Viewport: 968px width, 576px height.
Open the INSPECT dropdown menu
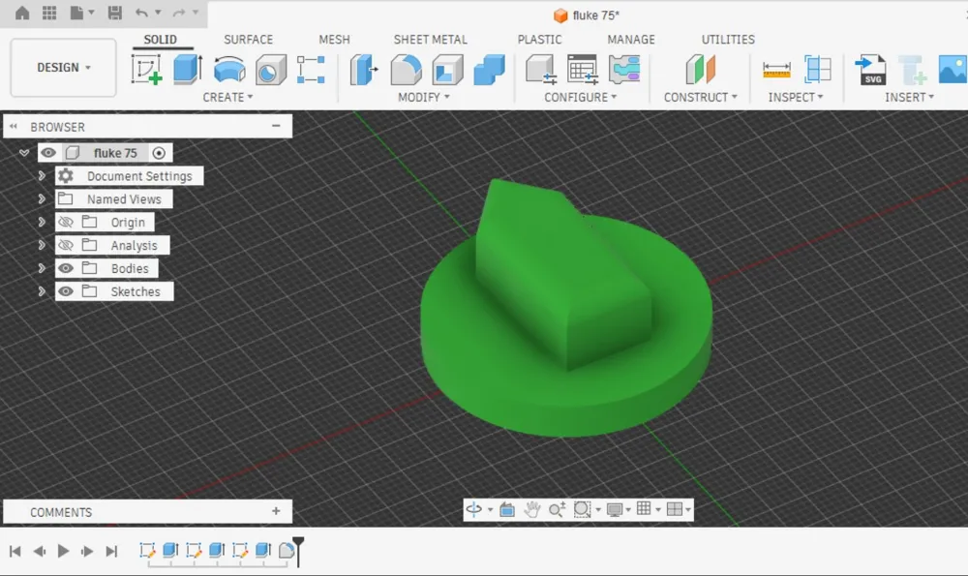pos(796,97)
